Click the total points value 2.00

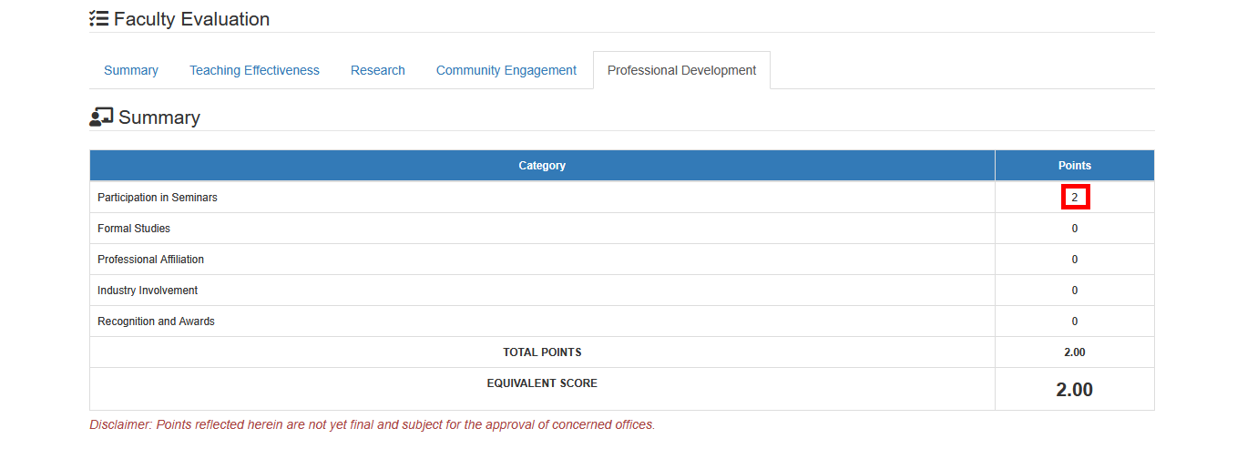pyautogui.click(x=1075, y=352)
